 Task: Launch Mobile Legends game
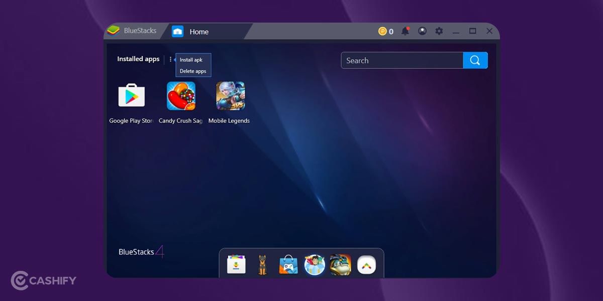point(230,96)
